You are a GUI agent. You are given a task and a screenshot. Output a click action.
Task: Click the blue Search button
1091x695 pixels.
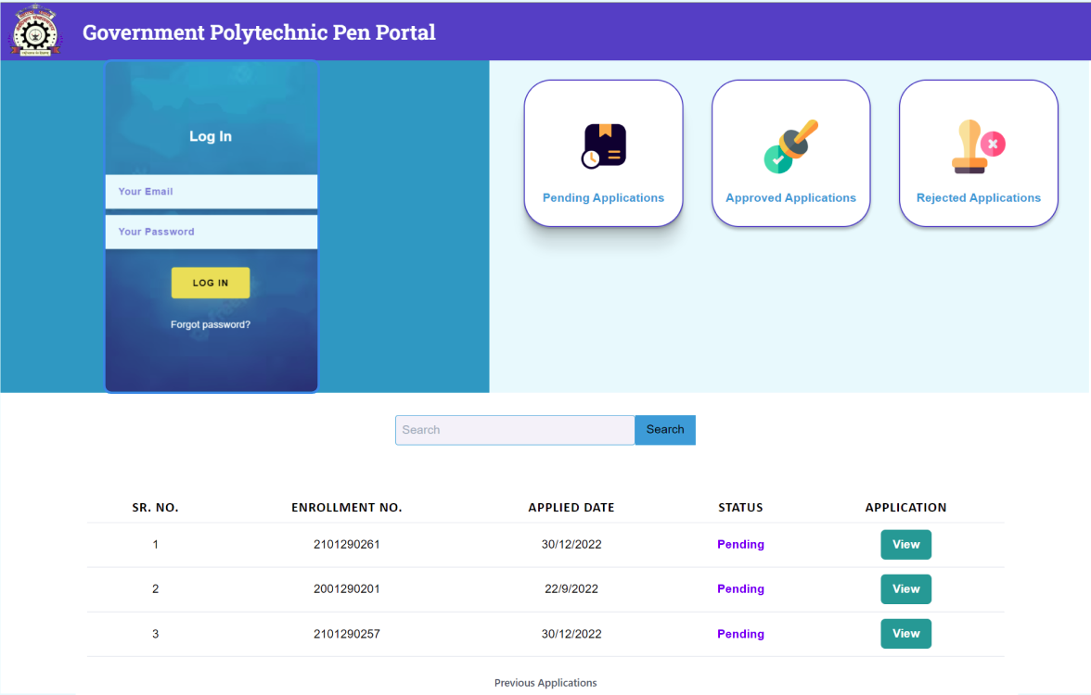click(665, 430)
